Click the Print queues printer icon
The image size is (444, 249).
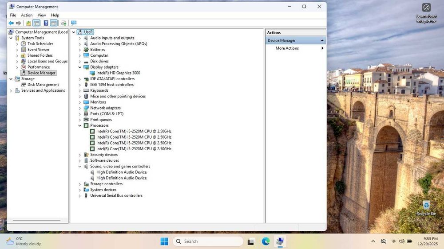coord(86,120)
